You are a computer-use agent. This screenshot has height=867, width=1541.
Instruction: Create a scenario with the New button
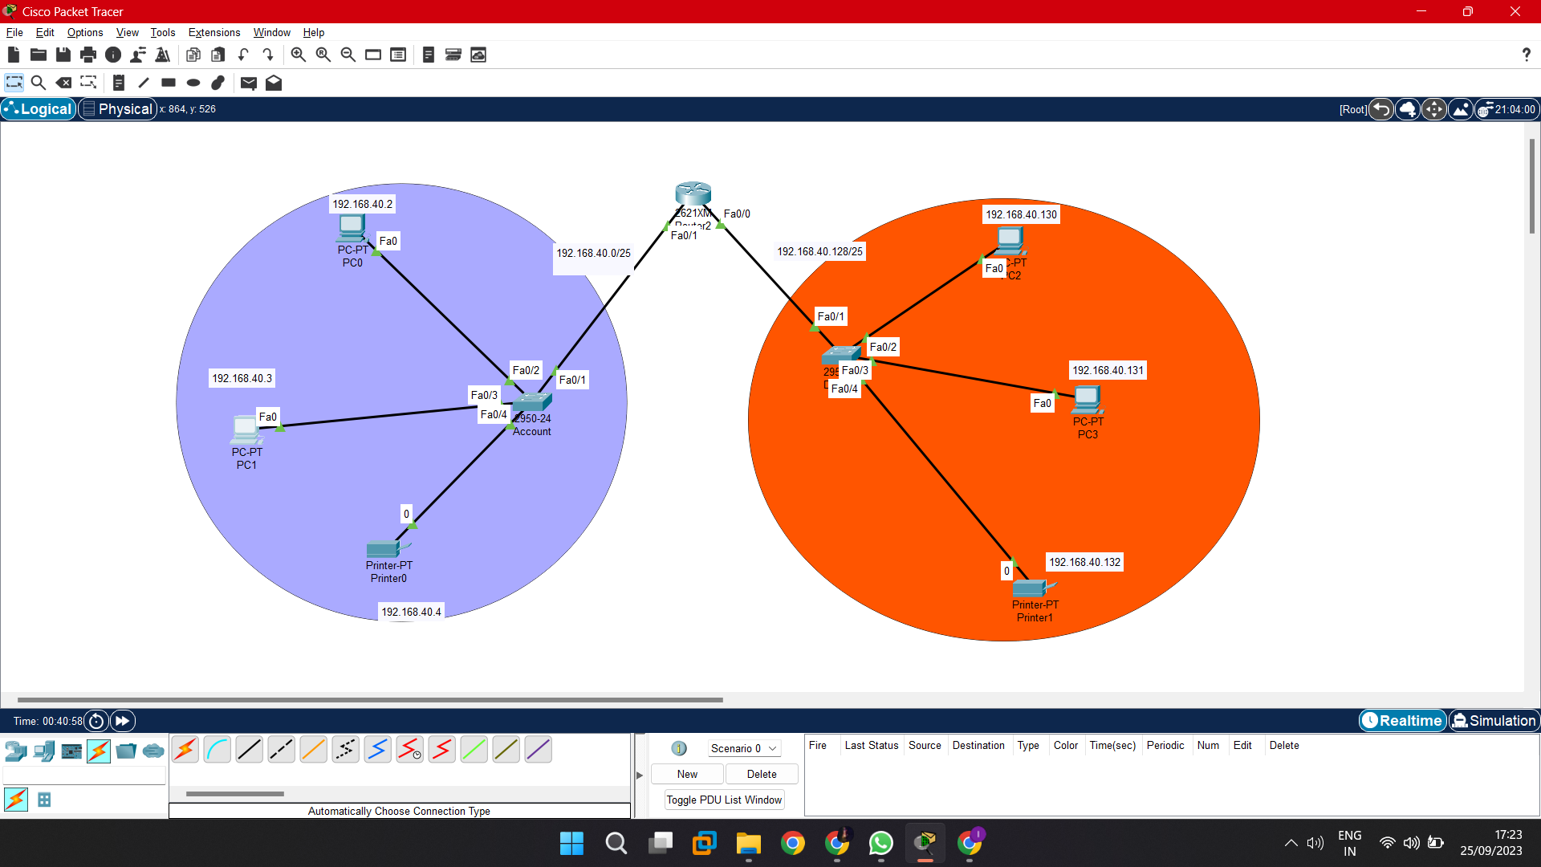pos(686,773)
